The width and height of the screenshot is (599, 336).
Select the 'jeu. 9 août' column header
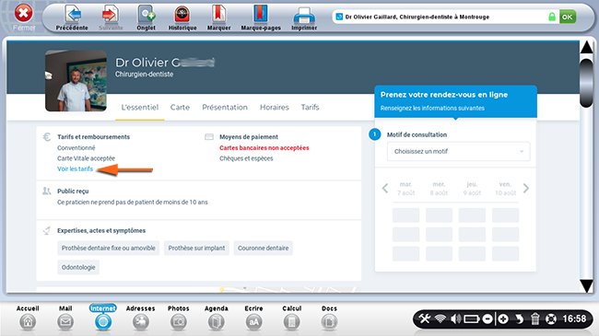(472, 189)
